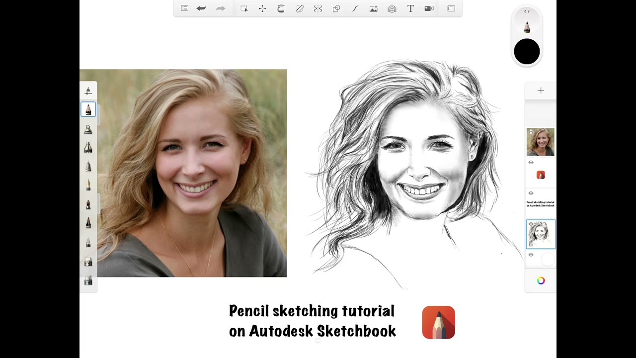636x358 pixels.
Task: Choose the Transform move tool
Action: point(262,8)
